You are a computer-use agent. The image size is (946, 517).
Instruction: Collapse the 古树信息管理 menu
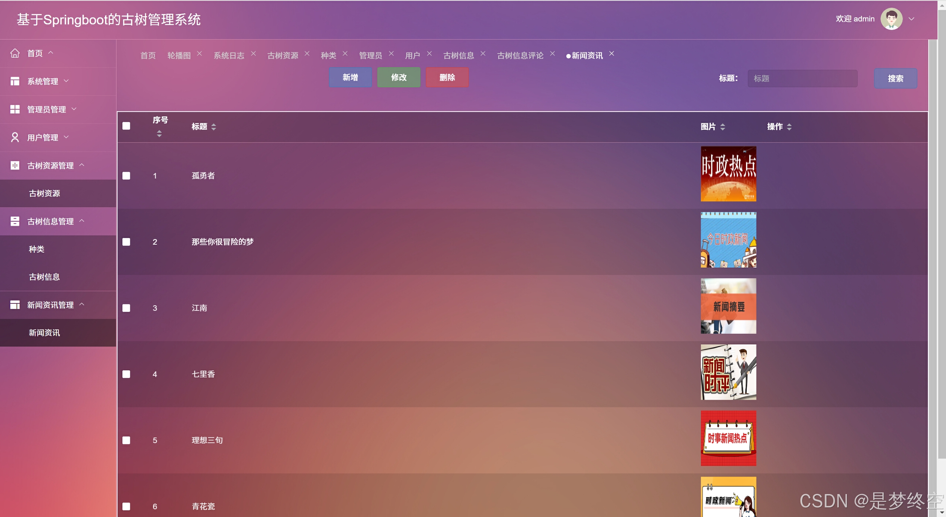pyautogui.click(x=82, y=220)
